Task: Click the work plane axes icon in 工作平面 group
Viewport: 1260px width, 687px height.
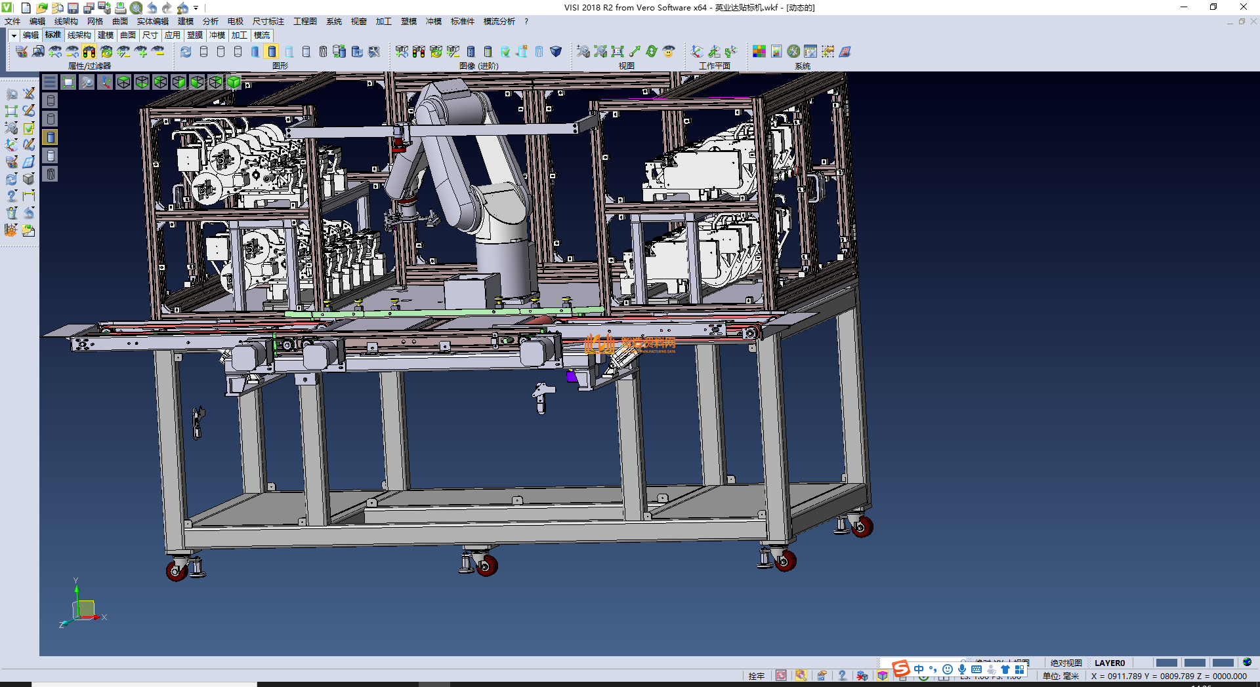Action: click(697, 51)
